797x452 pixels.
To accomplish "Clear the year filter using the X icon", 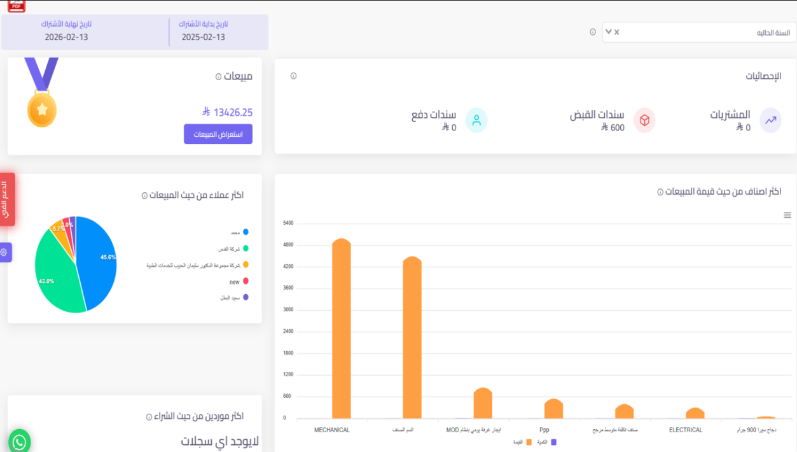I will [616, 31].
